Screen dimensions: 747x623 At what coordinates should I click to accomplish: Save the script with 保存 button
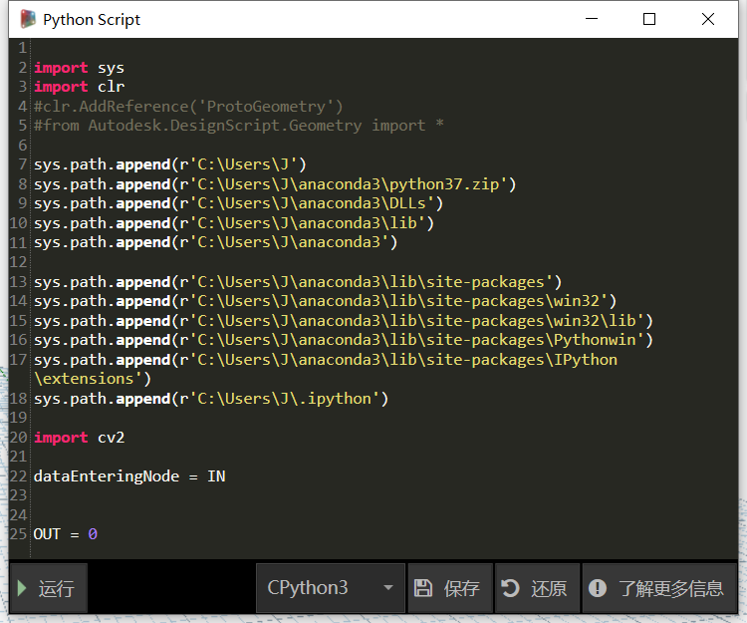click(x=450, y=588)
